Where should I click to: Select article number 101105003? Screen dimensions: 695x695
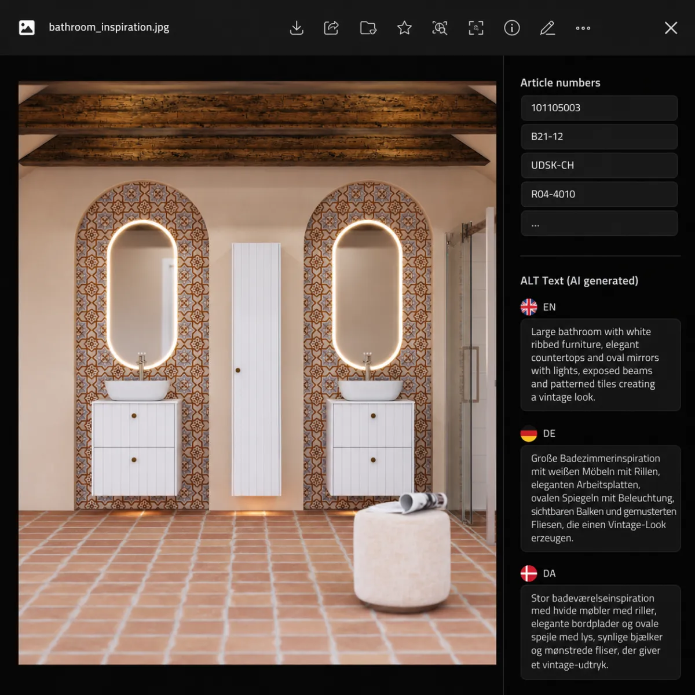599,108
